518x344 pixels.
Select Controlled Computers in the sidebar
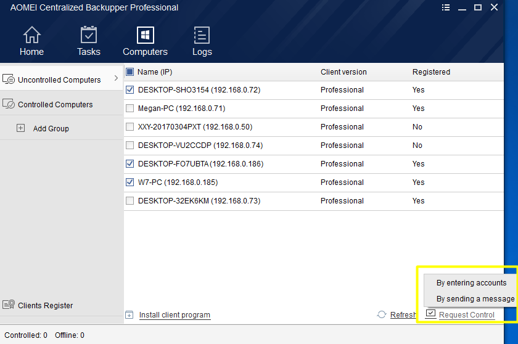[62, 104]
